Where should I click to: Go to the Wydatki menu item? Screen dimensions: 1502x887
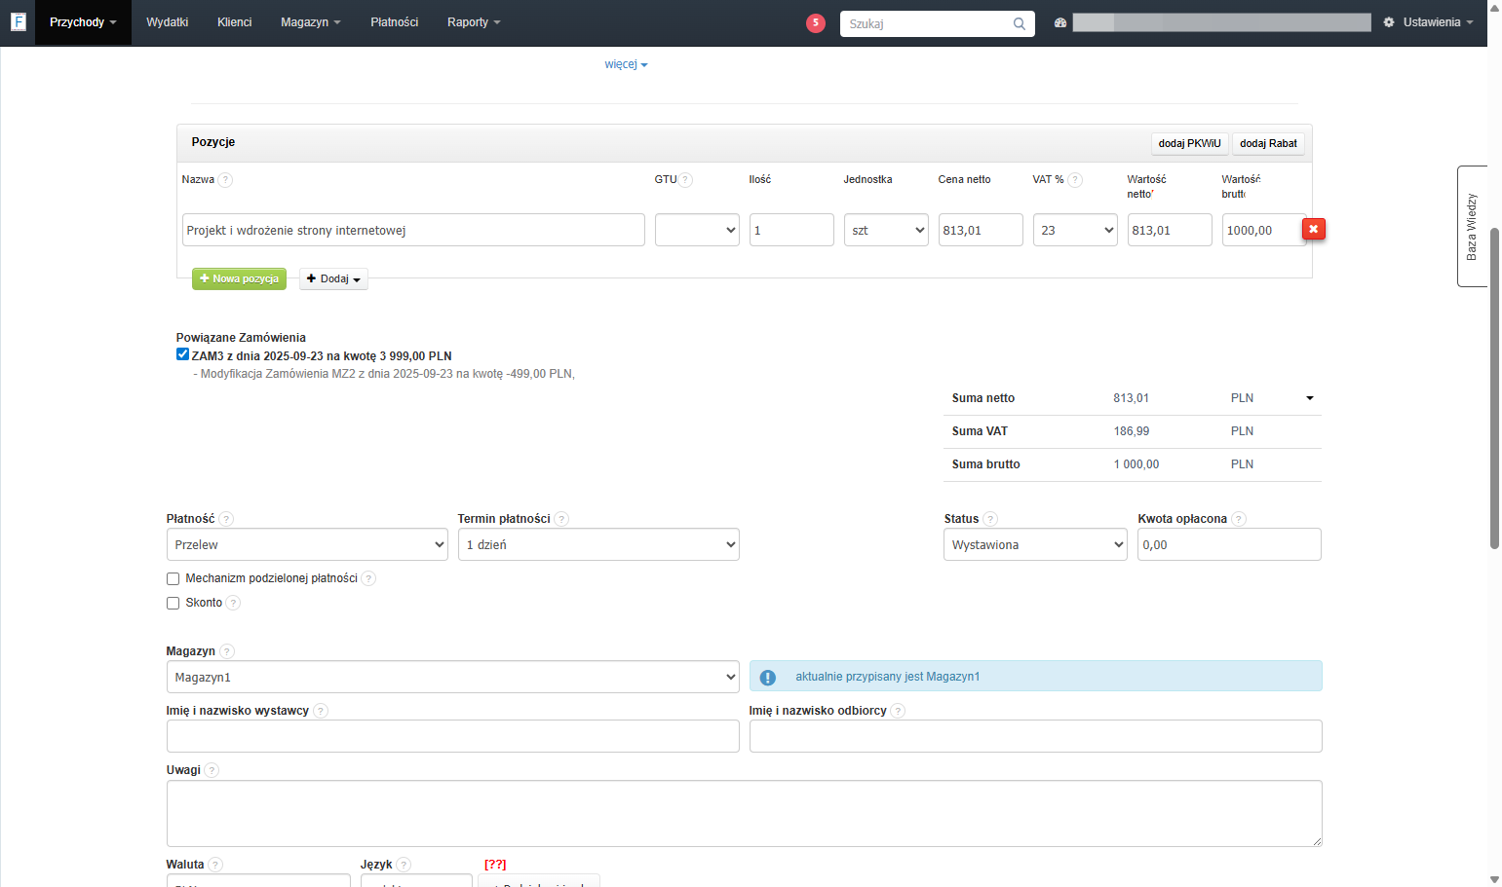[168, 22]
